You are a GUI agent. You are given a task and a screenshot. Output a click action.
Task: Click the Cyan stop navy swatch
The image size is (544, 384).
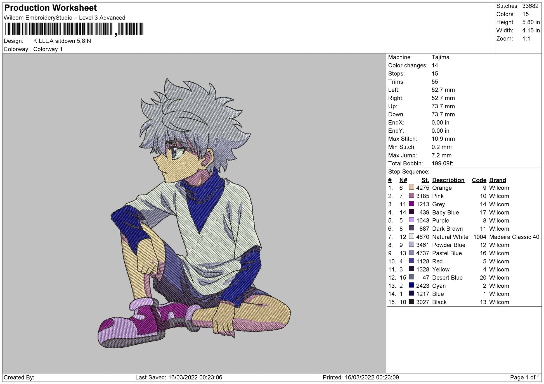[411, 285]
